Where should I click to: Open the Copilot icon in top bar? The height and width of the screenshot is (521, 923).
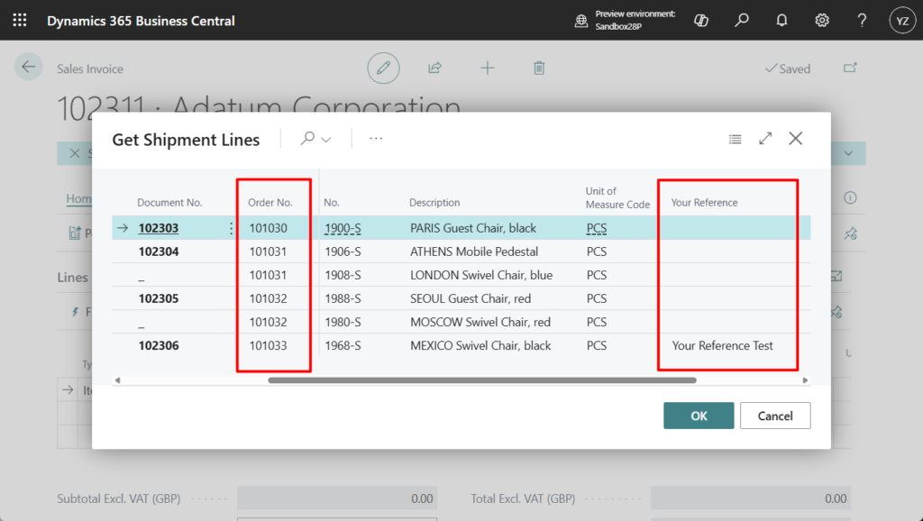pyautogui.click(x=701, y=20)
